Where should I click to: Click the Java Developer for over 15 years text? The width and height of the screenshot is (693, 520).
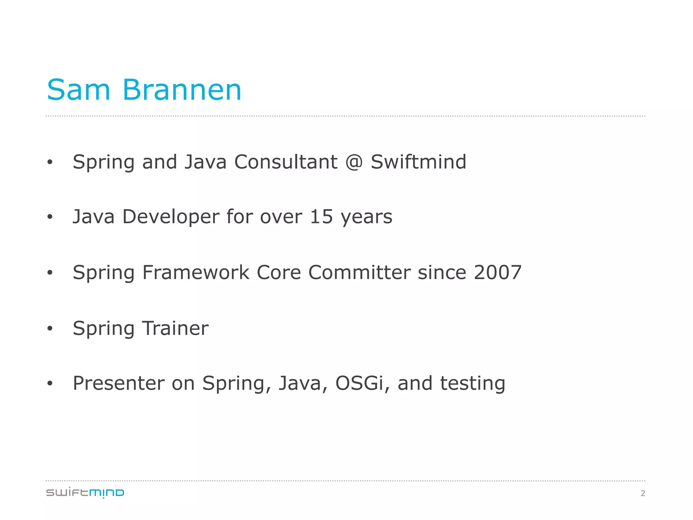(x=232, y=217)
